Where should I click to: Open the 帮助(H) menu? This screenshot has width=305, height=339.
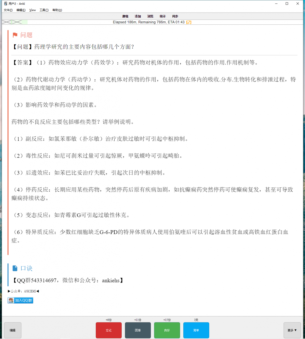tap(57, 10)
